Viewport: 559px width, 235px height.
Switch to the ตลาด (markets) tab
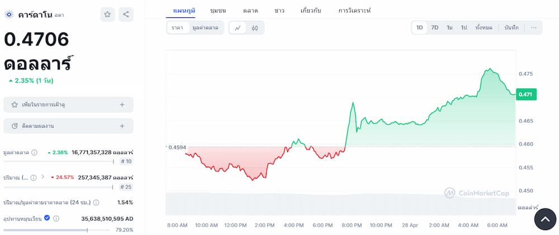click(250, 11)
